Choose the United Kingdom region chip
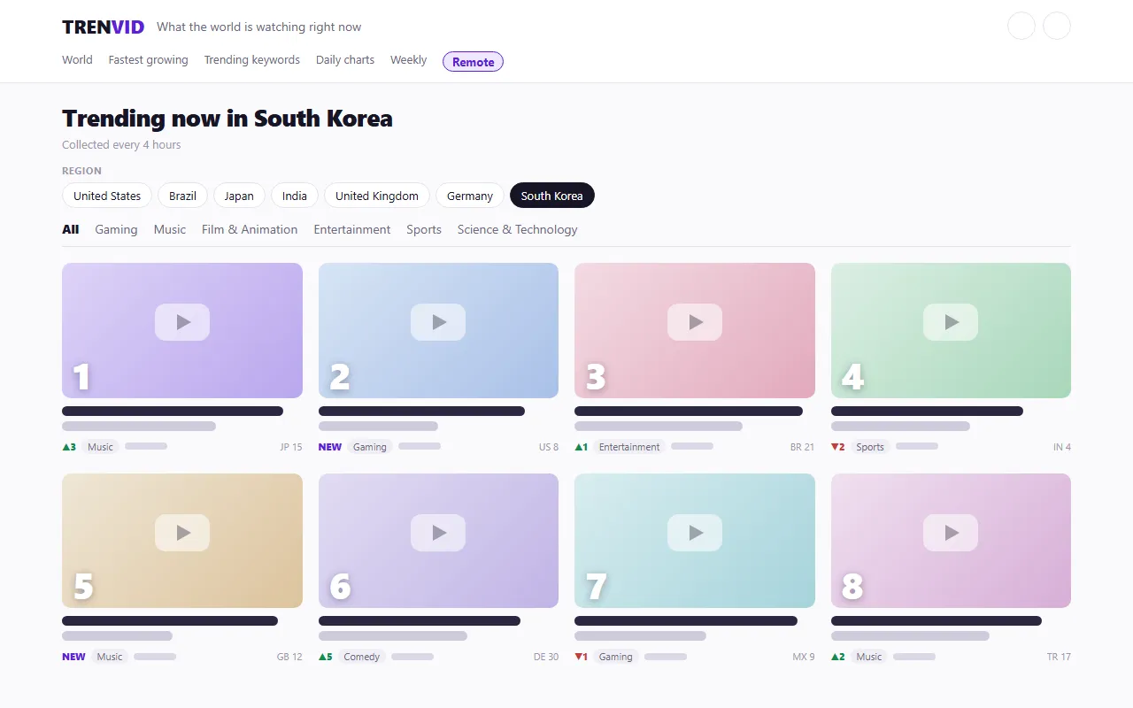 (x=377, y=196)
